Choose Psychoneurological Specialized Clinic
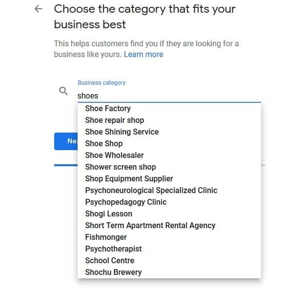This screenshot has width=304, height=291. click(169, 190)
